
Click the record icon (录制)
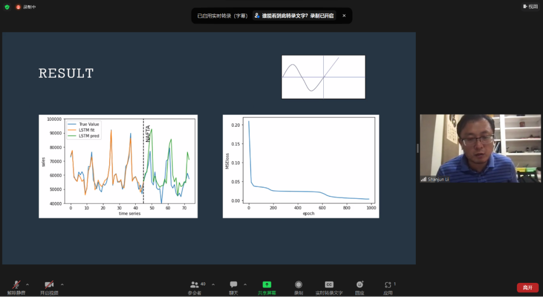[299, 285]
